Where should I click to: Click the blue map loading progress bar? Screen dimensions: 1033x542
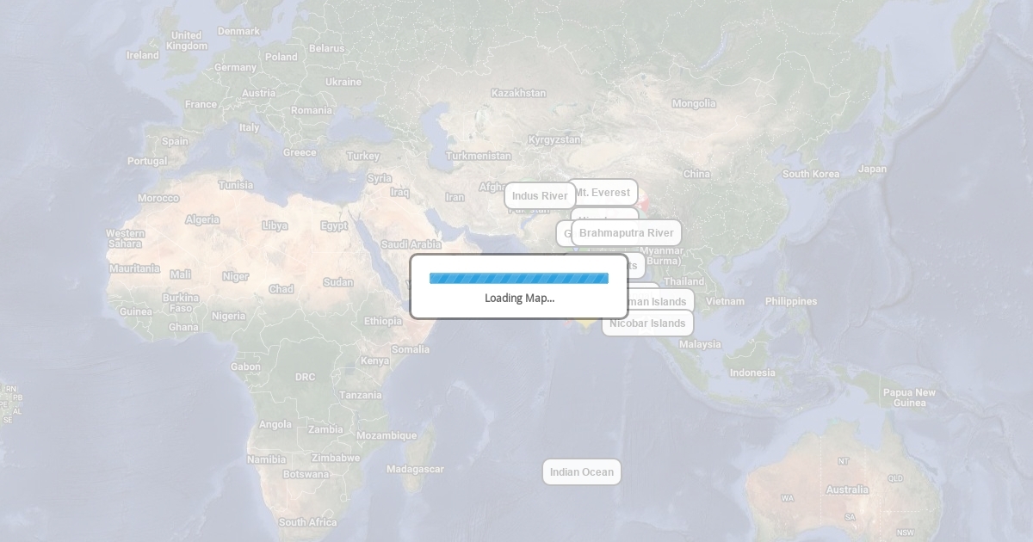pyautogui.click(x=519, y=278)
